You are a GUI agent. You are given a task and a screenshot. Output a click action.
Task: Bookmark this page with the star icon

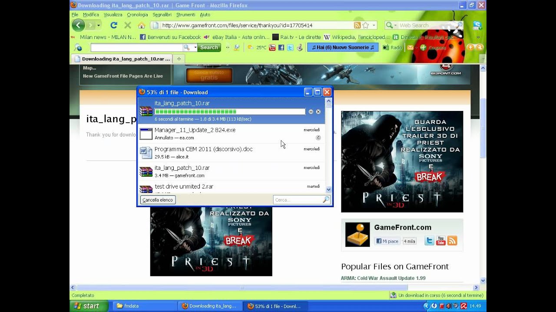[x=366, y=25]
